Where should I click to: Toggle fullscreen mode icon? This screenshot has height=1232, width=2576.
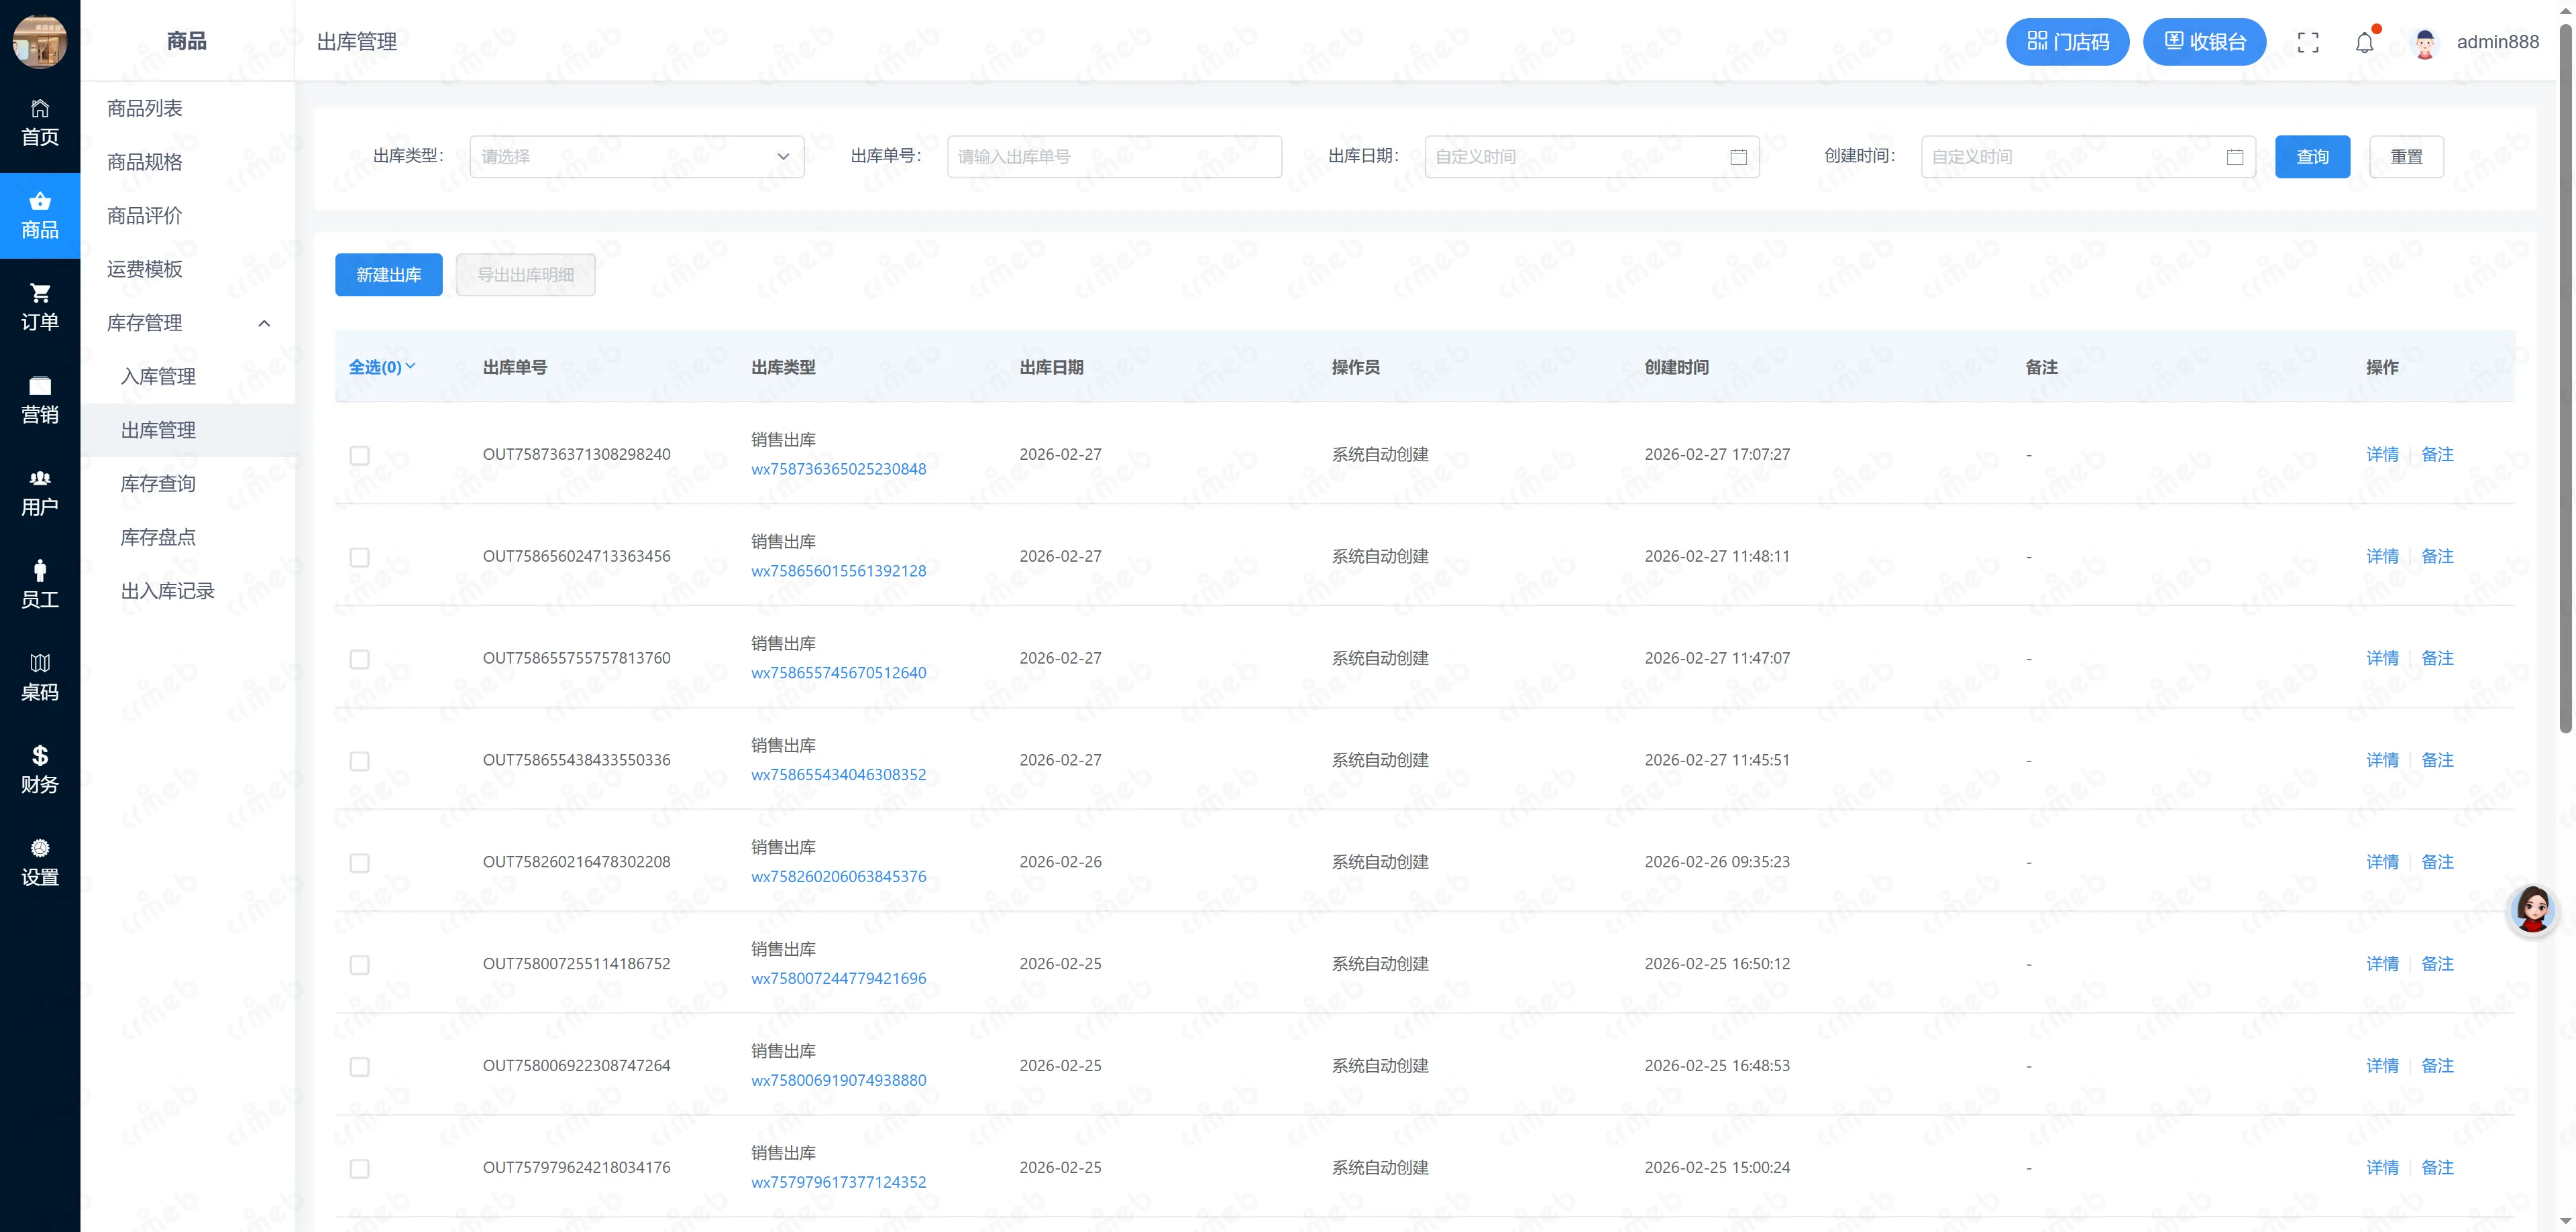[2308, 42]
